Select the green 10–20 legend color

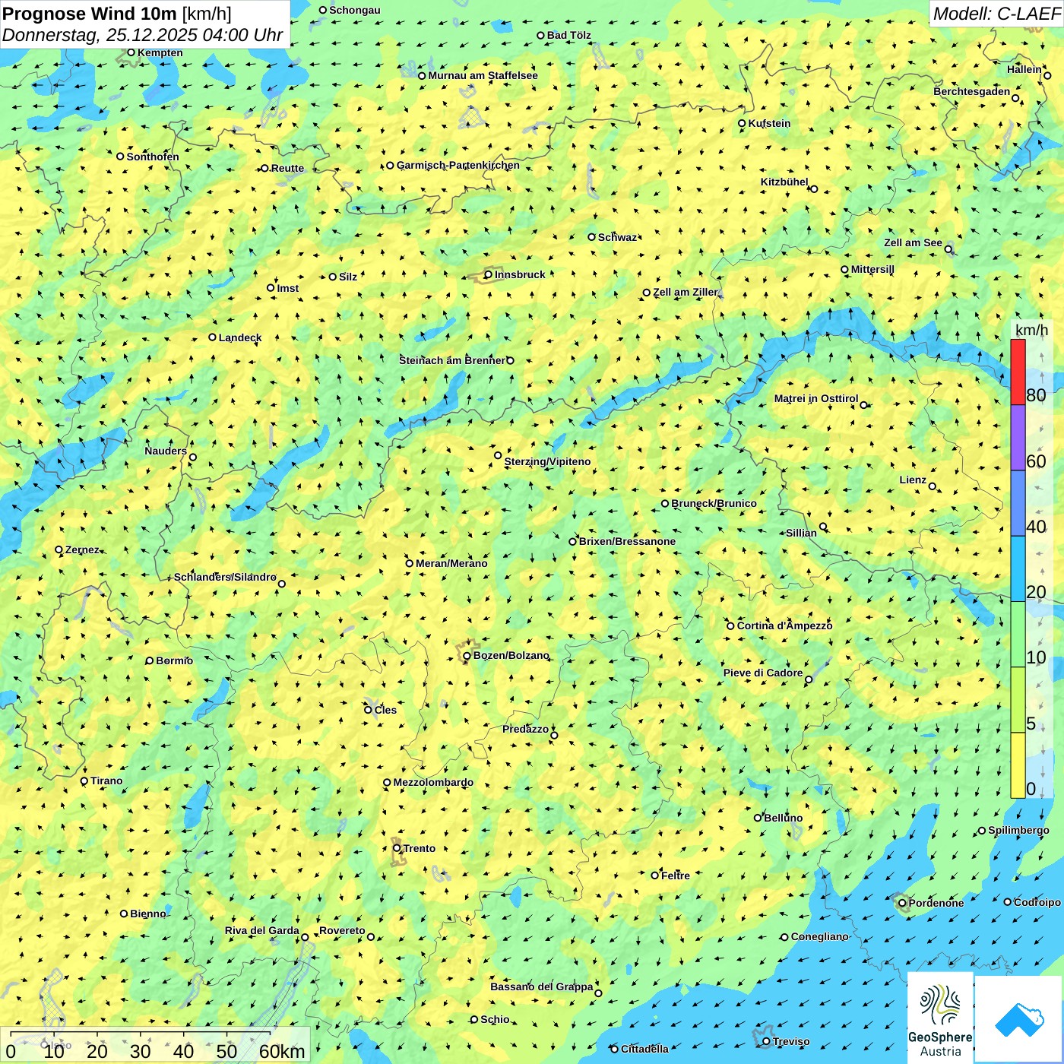click(1018, 635)
